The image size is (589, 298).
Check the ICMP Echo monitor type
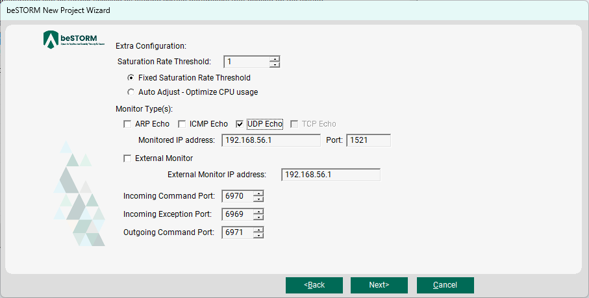click(x=182, y=124)
